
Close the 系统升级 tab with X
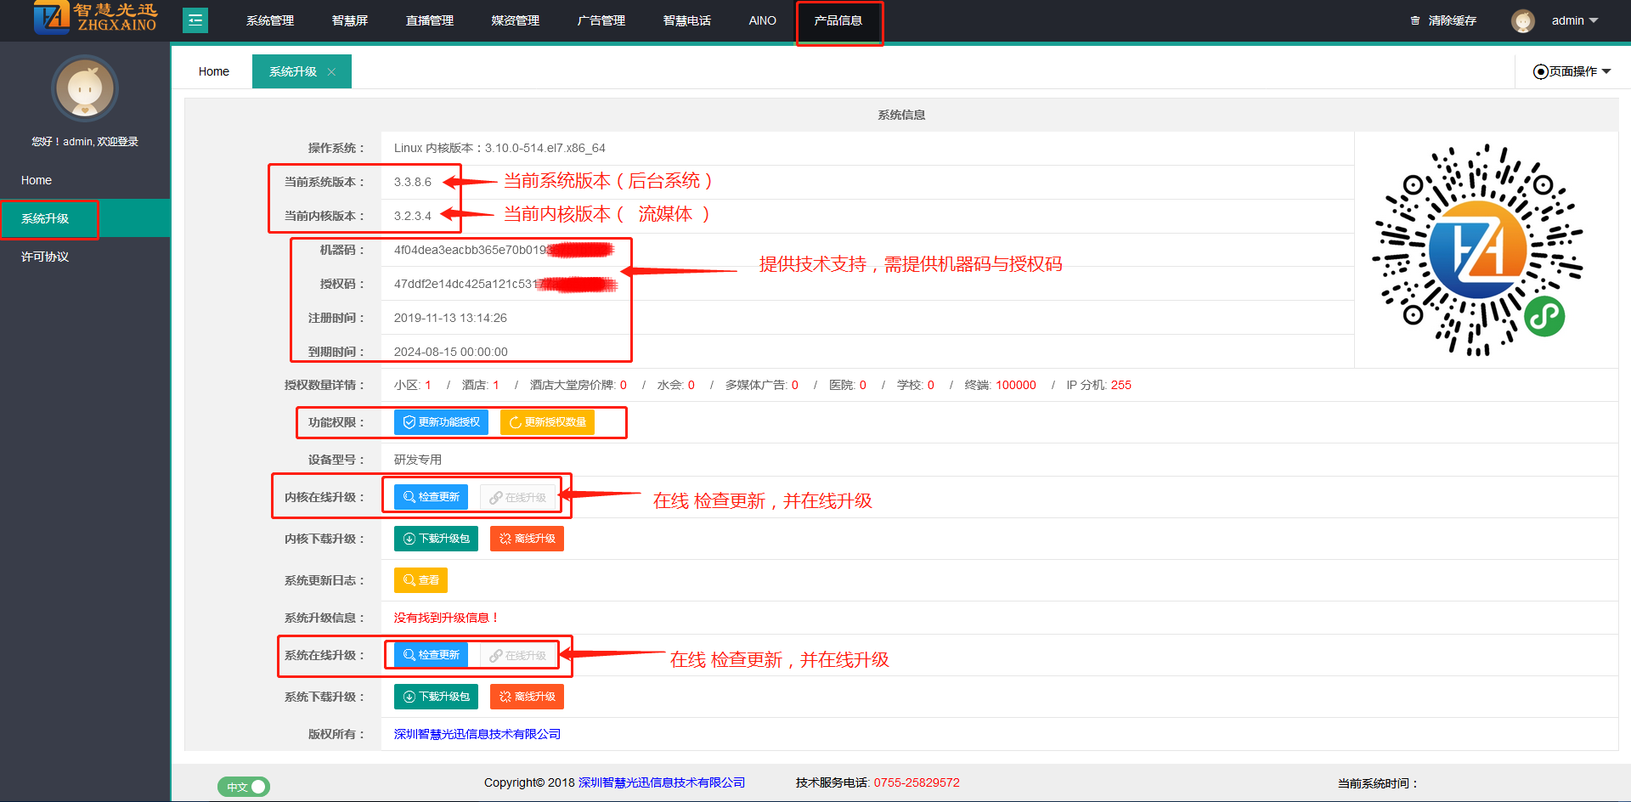[x=332, y=72]
